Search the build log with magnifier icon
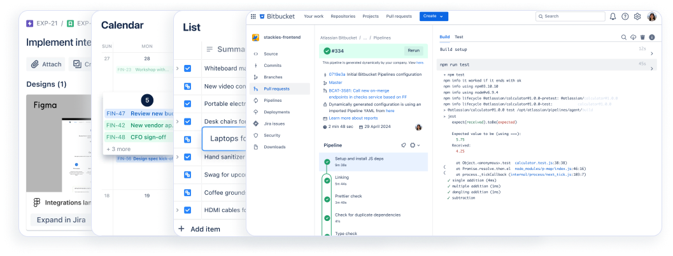The width and height of the screenshot is (673, 256). pos(623,38)
